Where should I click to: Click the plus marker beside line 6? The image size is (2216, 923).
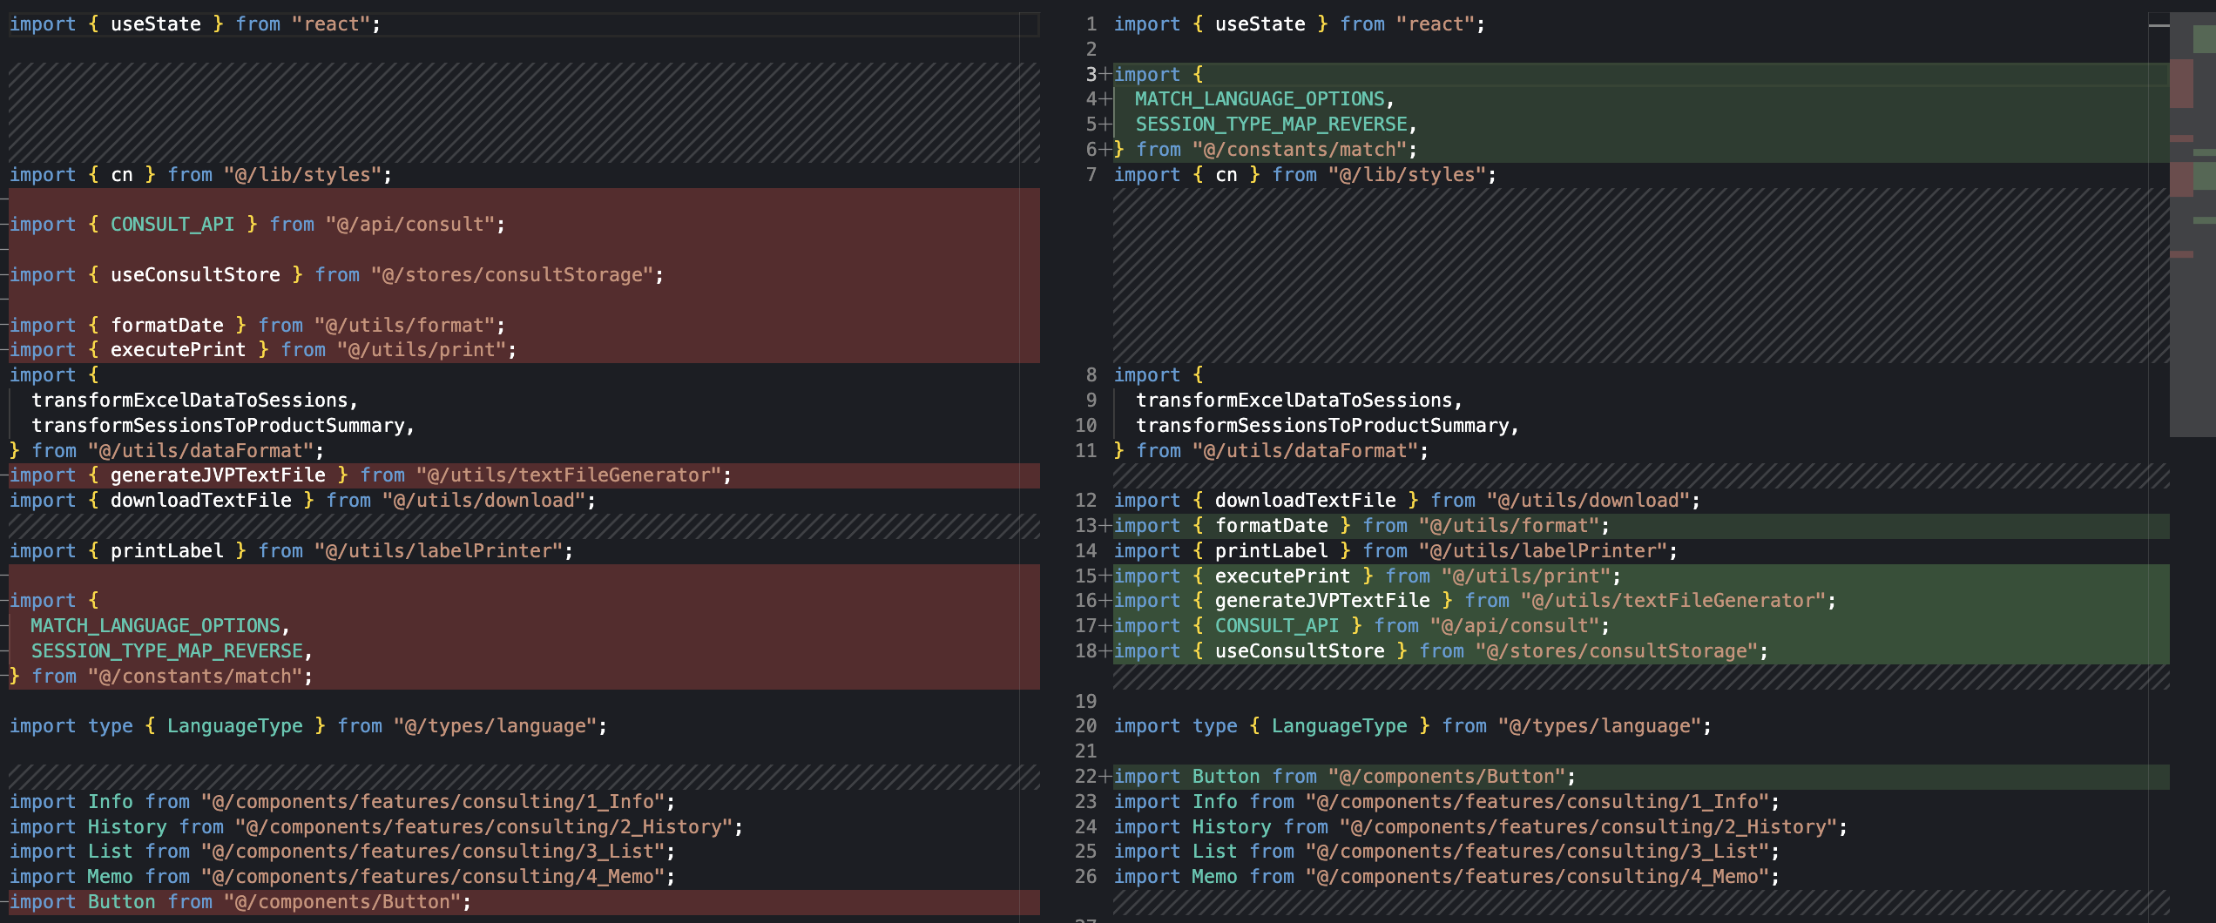point(1105,150)
